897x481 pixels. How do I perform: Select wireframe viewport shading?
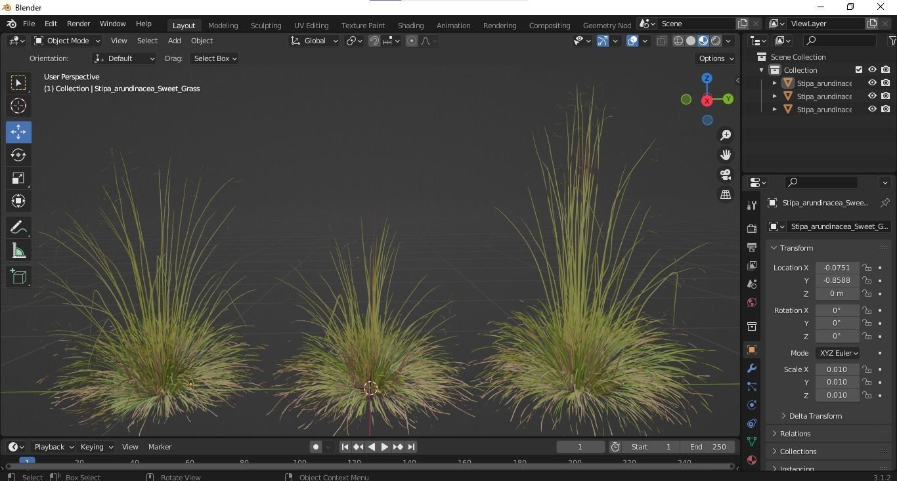tap(678, 41)
